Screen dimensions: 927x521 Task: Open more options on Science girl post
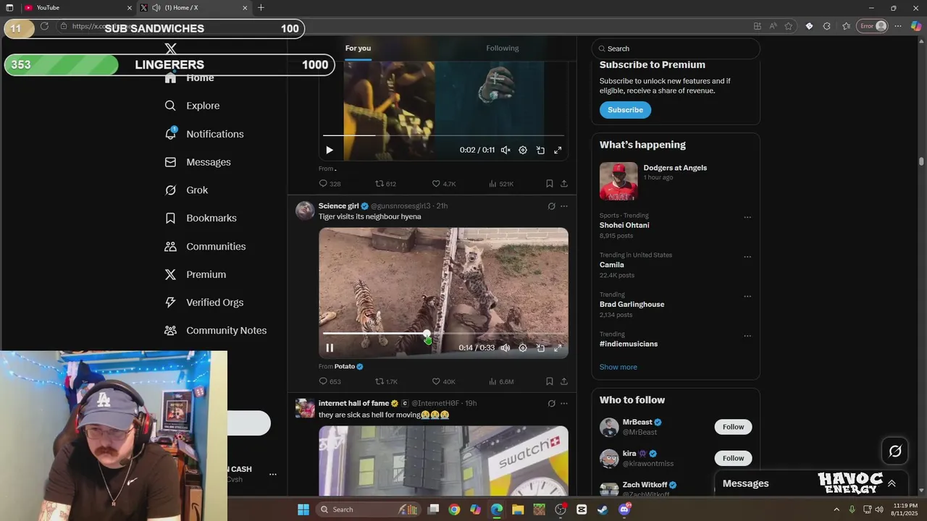click(564, 206)
